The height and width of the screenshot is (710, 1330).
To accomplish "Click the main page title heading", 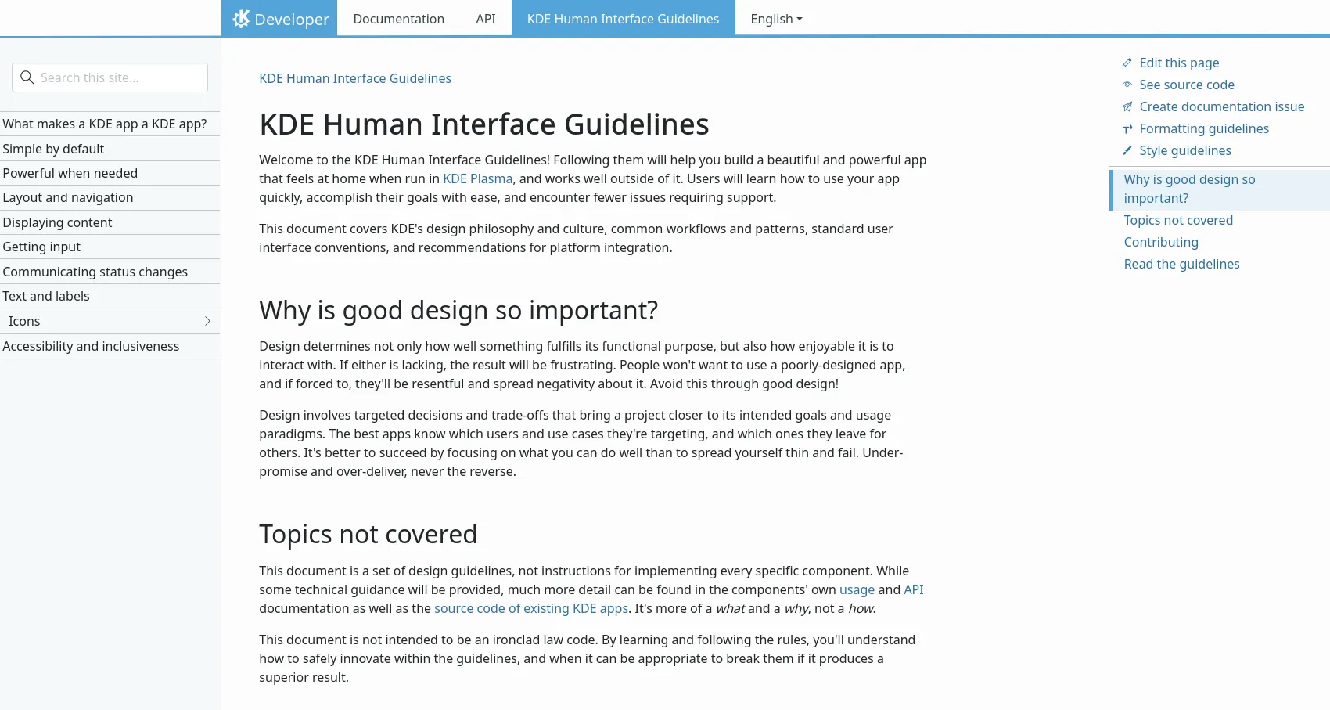I will (x=484, y=124).
